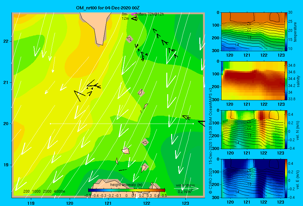Click the '200 1000 2000 4000m' depth contour legend
Viewport: 303px width, 206px height.
(x=44, y=191)
